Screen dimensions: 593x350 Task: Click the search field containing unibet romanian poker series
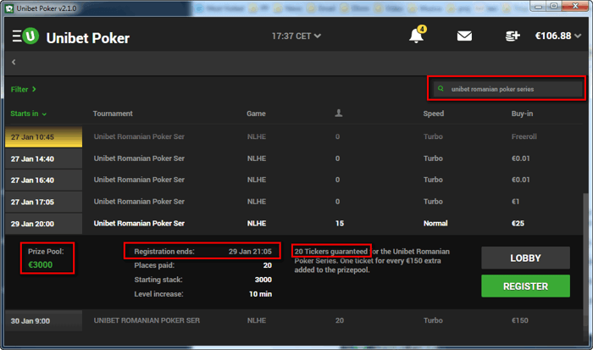[507, 89]
